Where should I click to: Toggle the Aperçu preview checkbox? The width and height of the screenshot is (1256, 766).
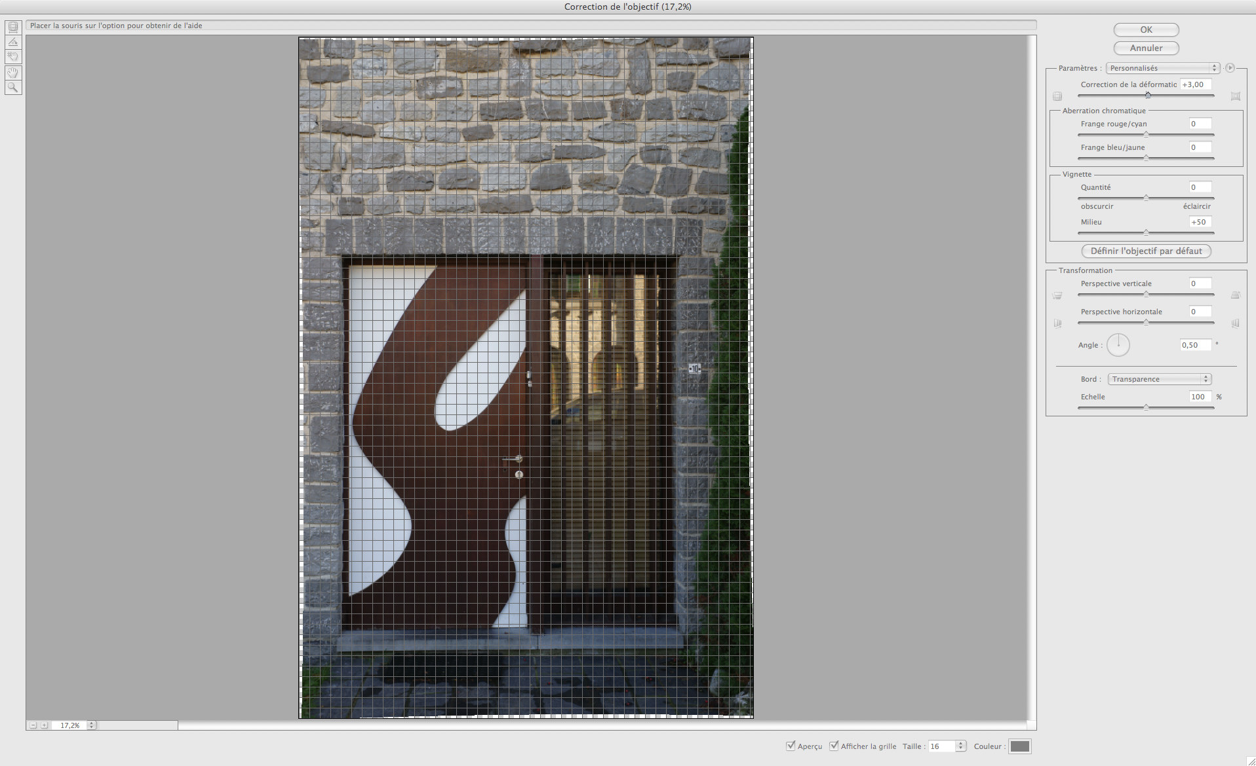[x=791, y=746]
